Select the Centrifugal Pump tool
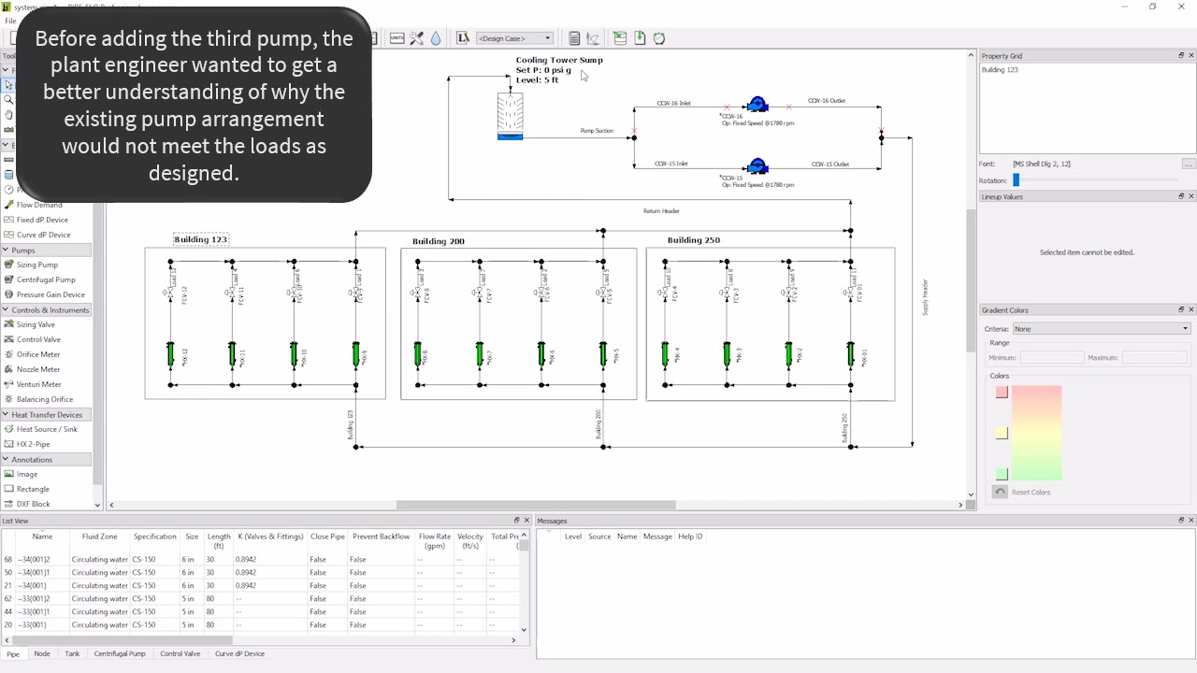 tap(46, 279)
